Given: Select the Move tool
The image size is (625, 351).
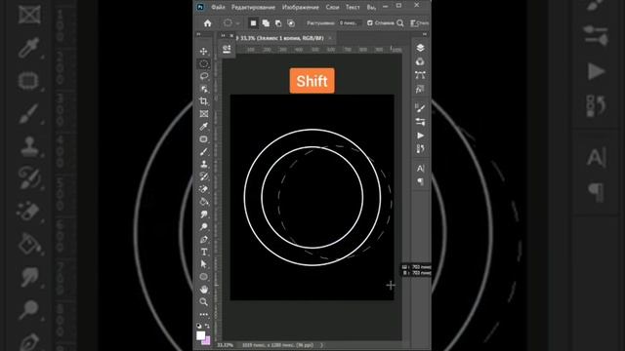Looking at the screenshot, I should pyautogui.click(x=204, y=52).
